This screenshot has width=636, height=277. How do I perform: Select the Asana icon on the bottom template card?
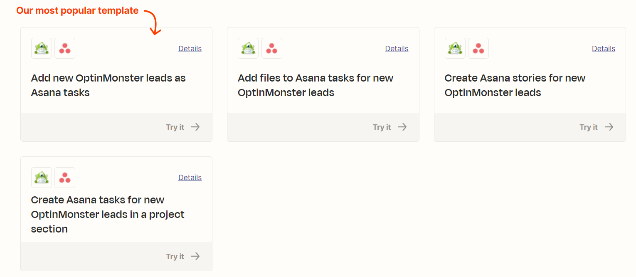point(65,178)
